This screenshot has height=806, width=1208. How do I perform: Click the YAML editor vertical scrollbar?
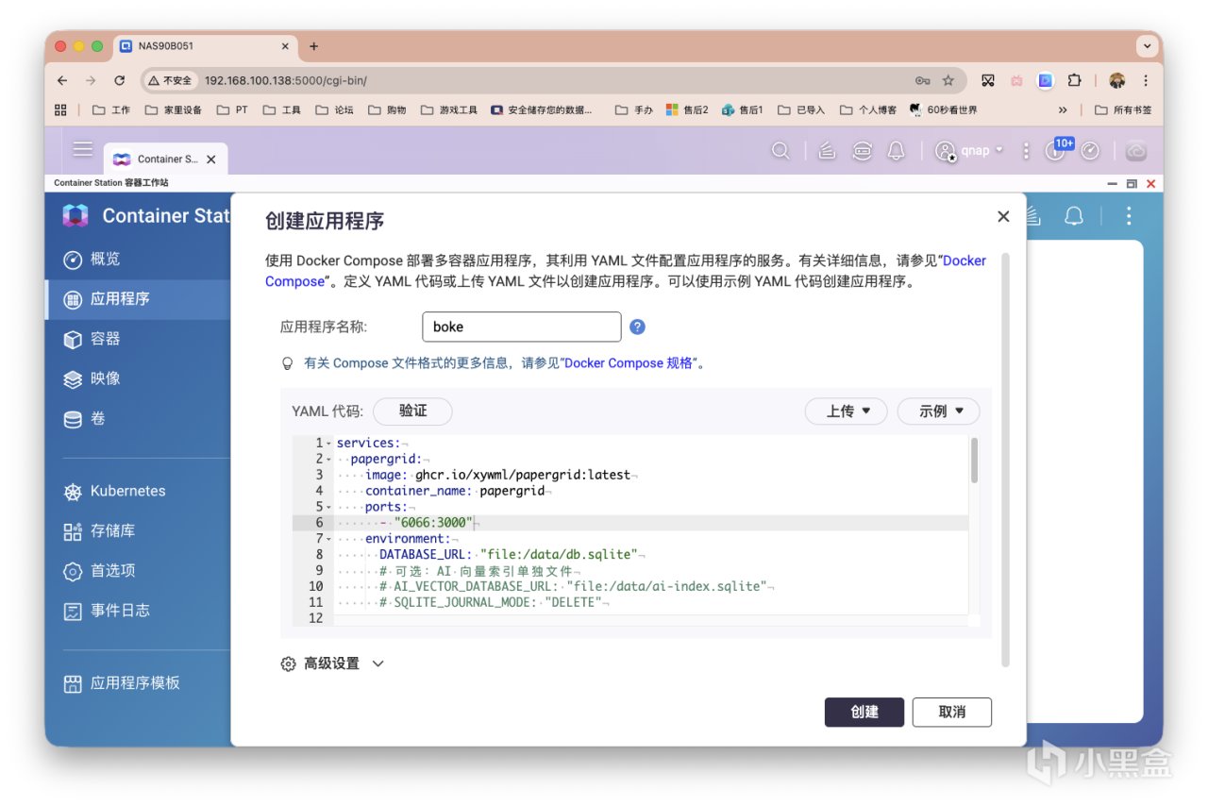coord(974,461)
